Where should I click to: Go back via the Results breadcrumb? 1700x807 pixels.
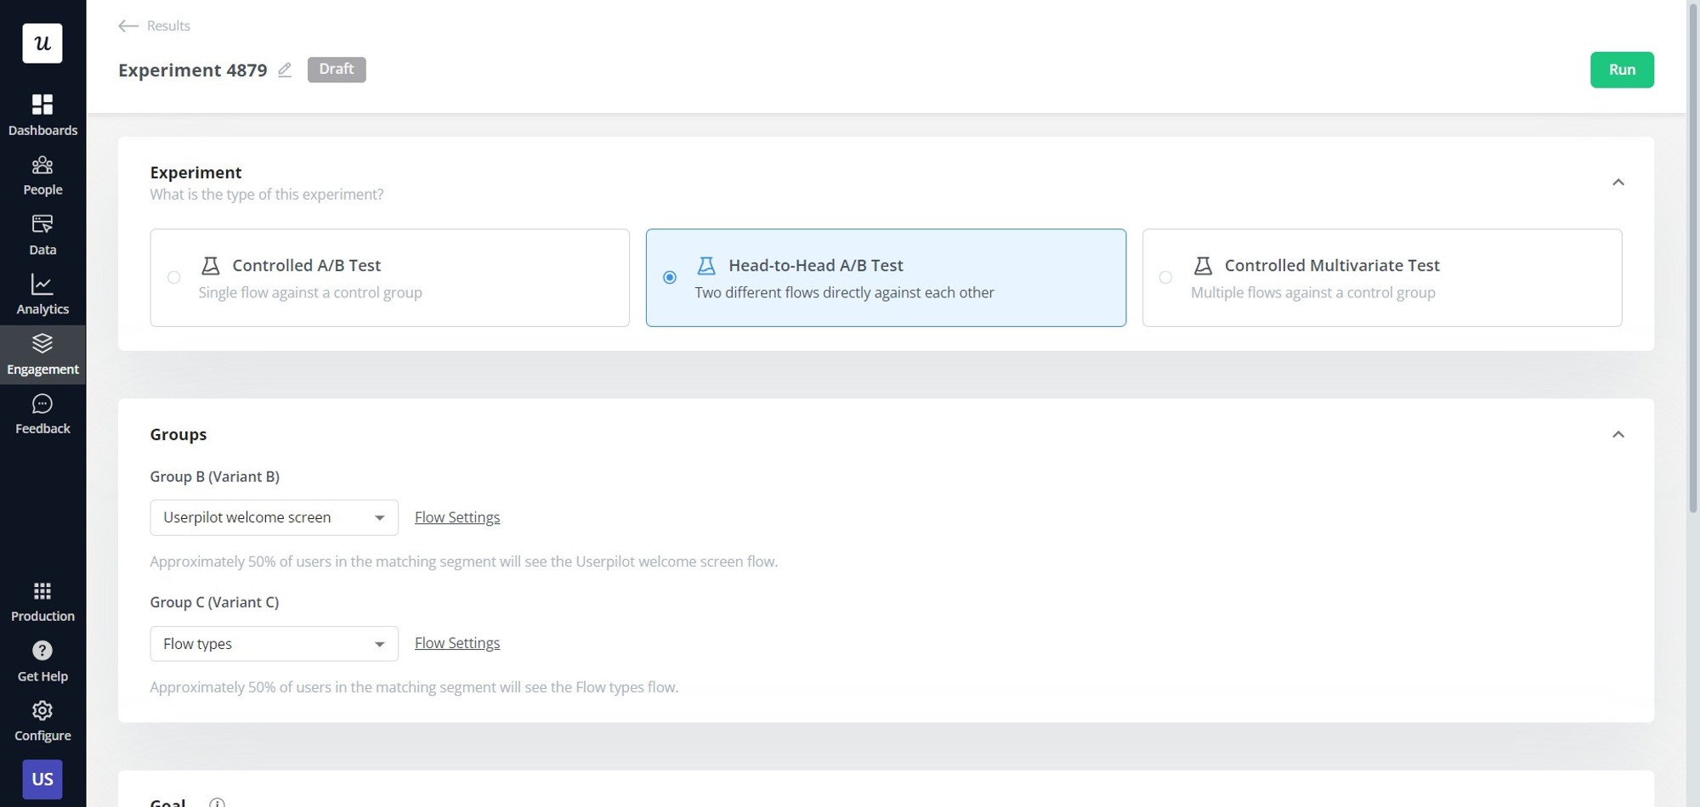point(154,25)
